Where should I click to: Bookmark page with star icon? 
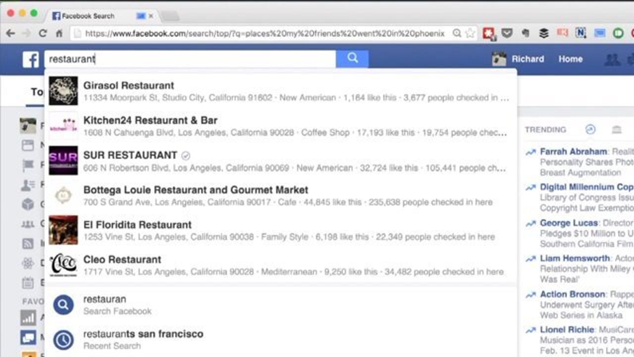click(x=470, y=33)
